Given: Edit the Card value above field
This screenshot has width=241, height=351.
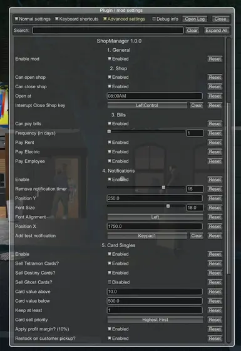Looking at the screenshot, I should coord(155,292).
